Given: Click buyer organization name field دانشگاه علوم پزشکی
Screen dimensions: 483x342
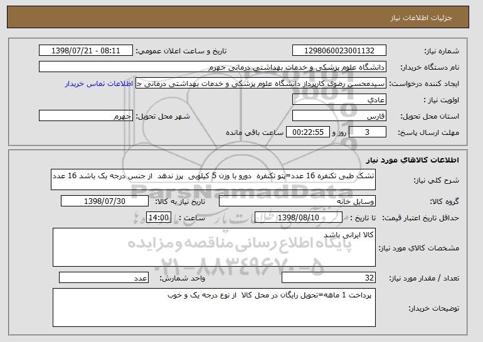Looking at the screenshot, I should tap(213, 67).
